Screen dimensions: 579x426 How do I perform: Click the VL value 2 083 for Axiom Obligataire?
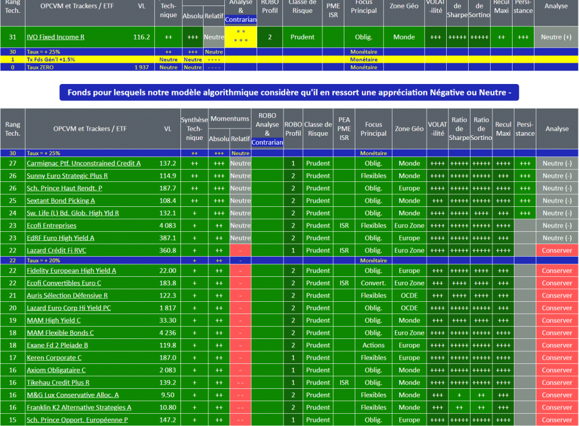[x=168, y=370]
